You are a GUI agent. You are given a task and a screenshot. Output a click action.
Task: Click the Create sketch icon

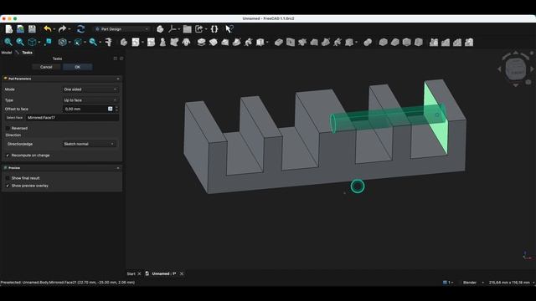[136, 42]
